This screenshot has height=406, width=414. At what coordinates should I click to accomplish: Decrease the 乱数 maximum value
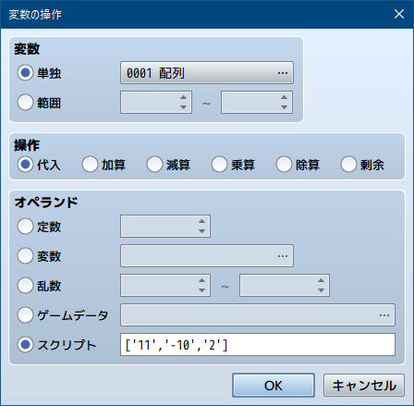point(321,290)
